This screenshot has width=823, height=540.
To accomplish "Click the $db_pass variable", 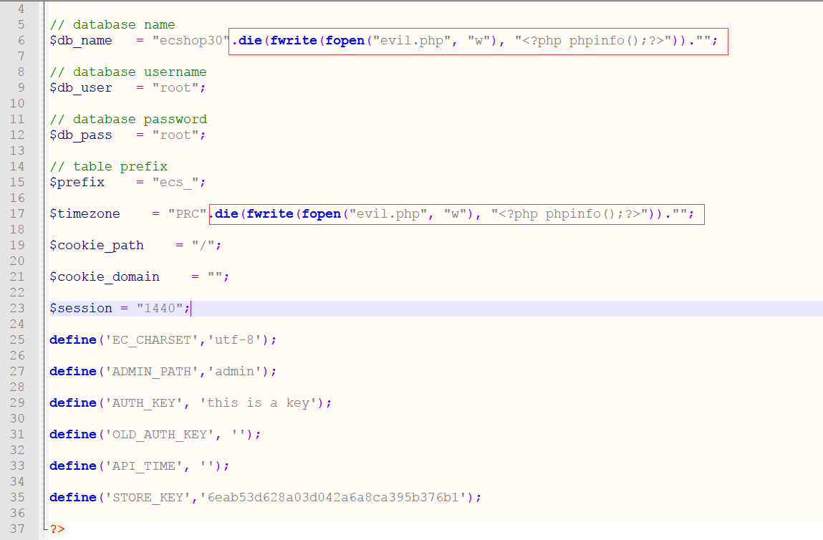I will point(81,135).
